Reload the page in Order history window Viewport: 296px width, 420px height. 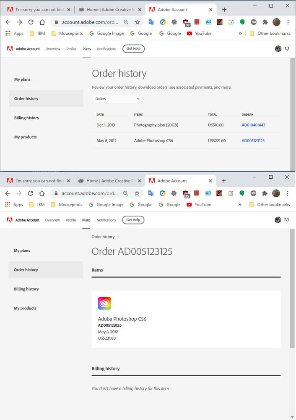pyautogui.click(x=31, y=22)
